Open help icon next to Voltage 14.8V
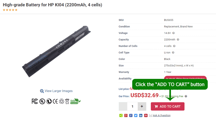The height and width of the screenshot is (120, 216). 174,33
